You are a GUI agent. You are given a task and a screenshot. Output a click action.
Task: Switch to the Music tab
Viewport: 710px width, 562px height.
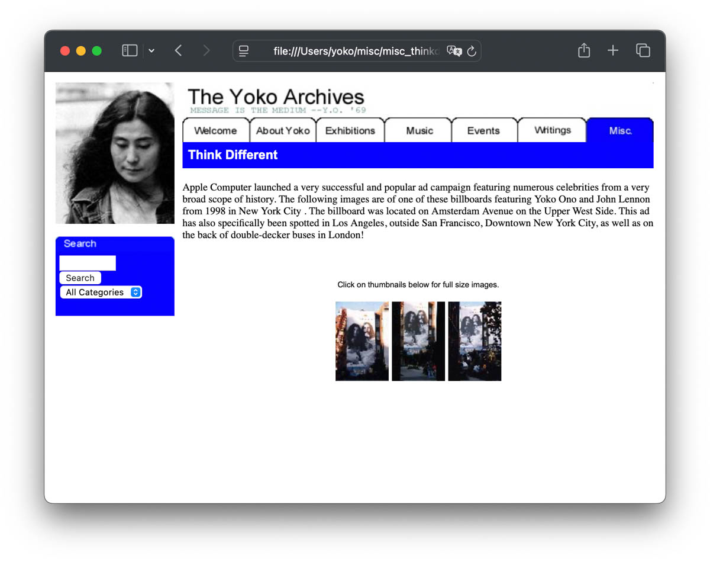tap(418, 130)
